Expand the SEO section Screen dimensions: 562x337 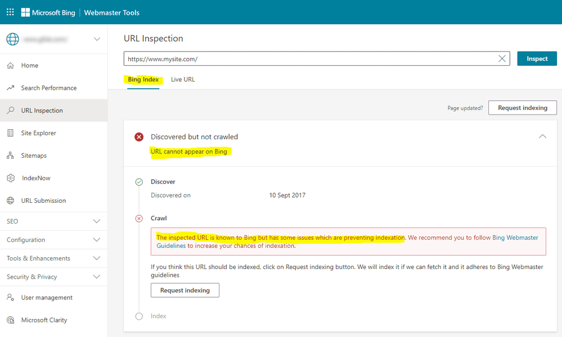[x=54, y=221]
